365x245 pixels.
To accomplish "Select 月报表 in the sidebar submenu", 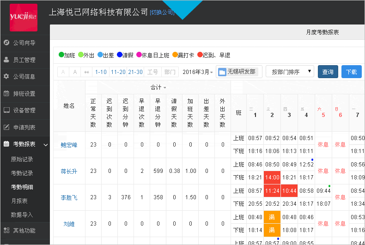I will [19, 201].
